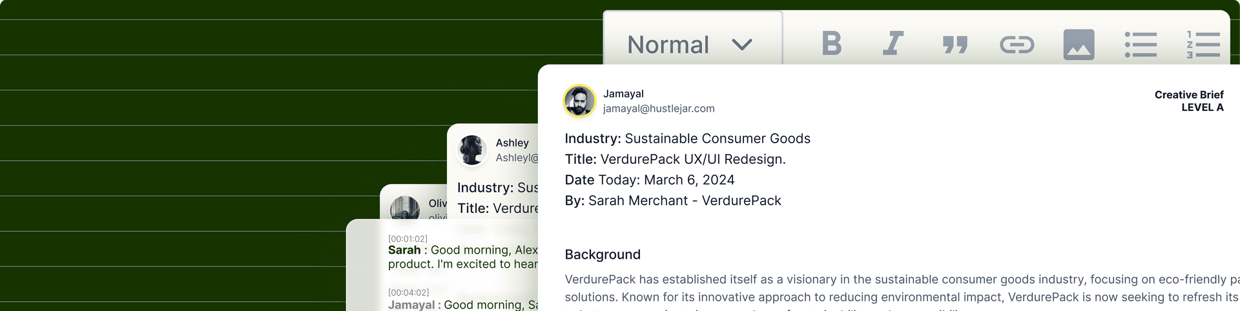
Task: Add a hyperlink with the link icon
Action: (1017, 45)
